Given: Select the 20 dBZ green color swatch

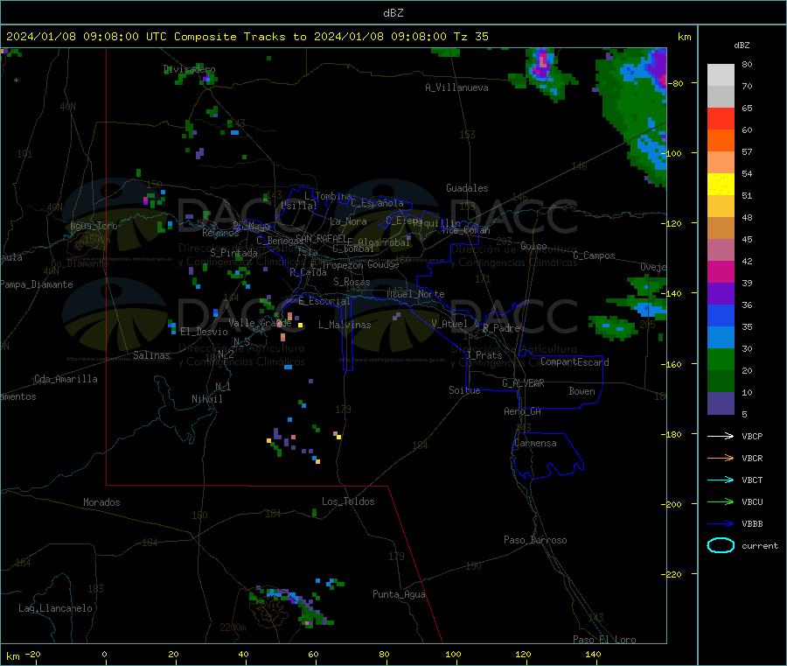Looking at the screenshot, I should [721, 359].
